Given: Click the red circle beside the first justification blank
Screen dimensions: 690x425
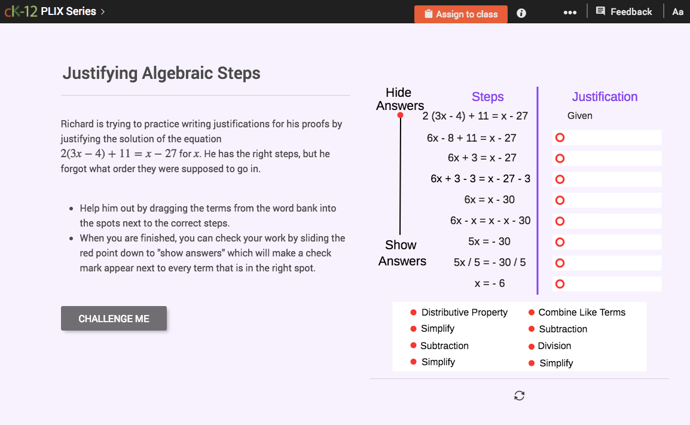Looking at the screenshot, I should 560,137.
